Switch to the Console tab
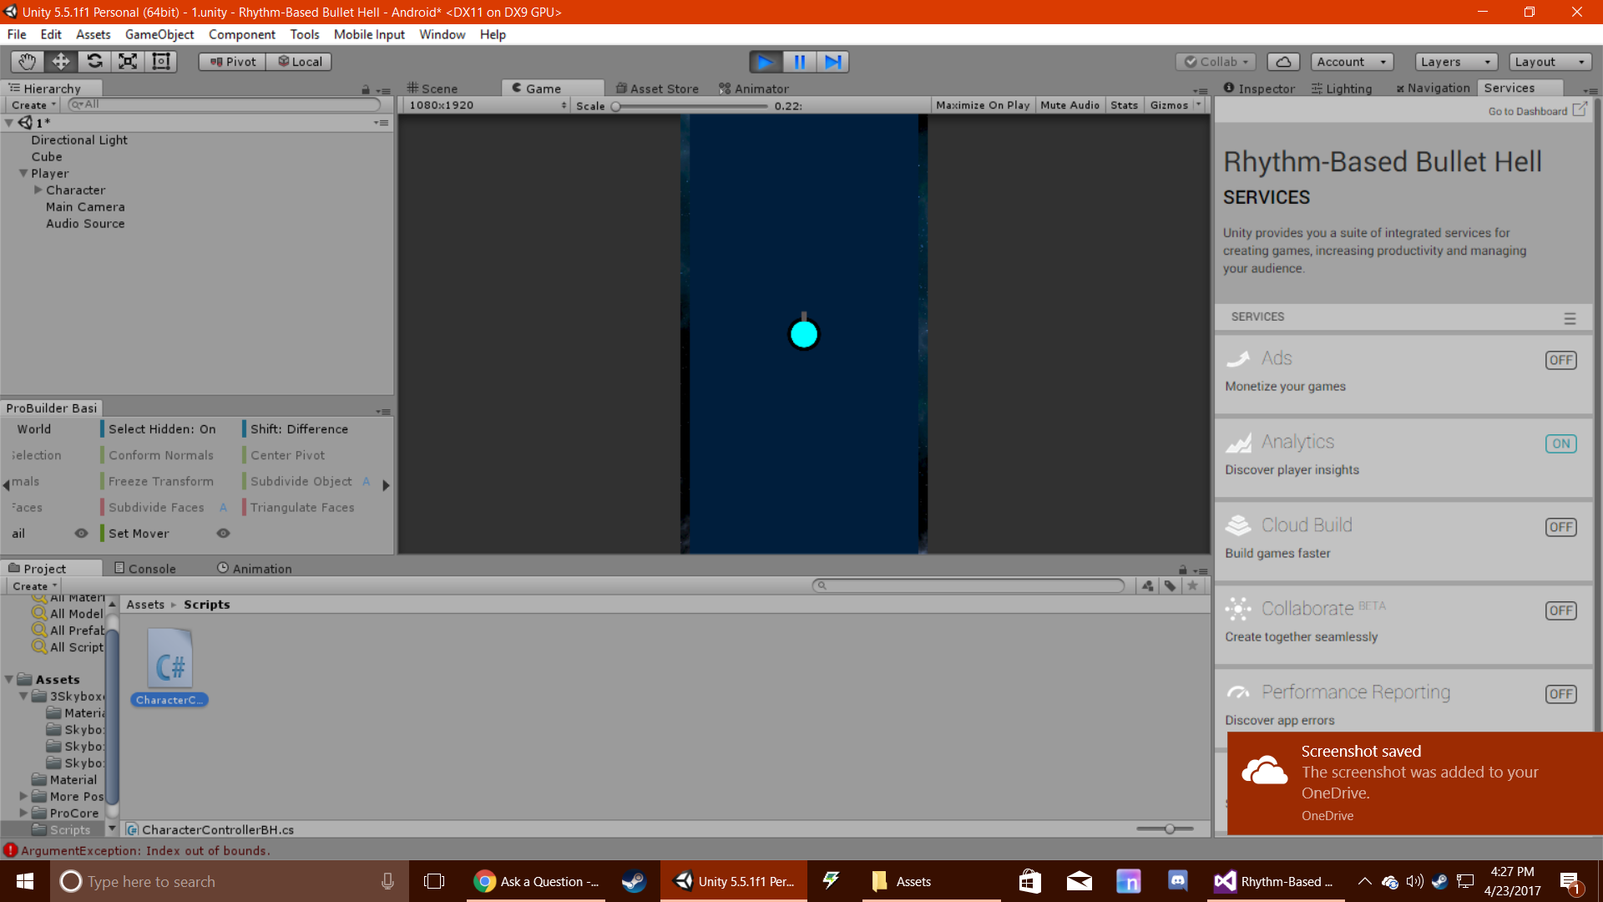 pos(145,569)
